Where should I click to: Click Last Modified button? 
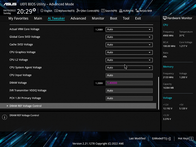coord(137,138)
